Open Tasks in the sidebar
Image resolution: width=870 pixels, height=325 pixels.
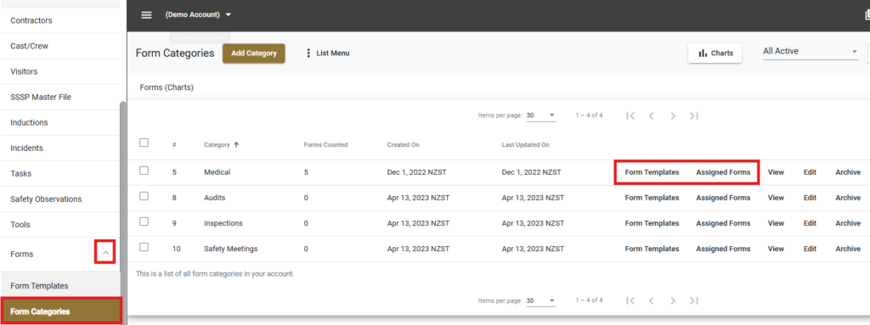[x=60, y=174]
